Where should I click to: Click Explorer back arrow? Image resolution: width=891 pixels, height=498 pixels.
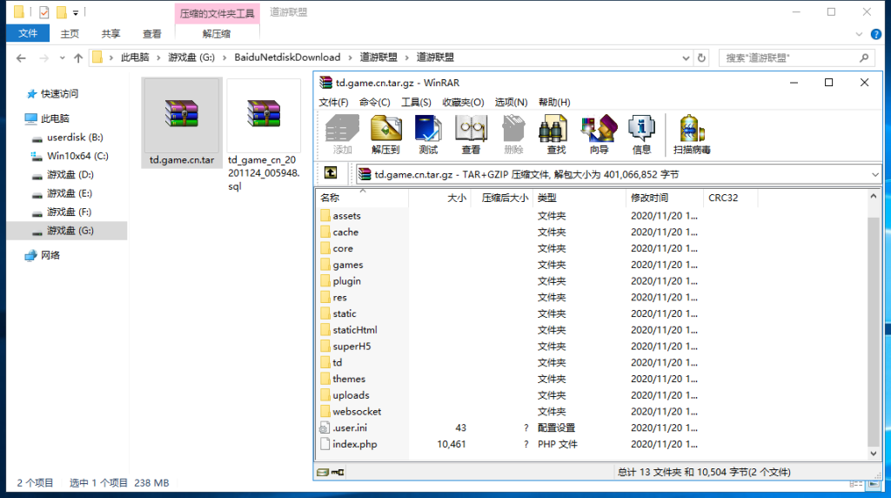click(21, 58)
